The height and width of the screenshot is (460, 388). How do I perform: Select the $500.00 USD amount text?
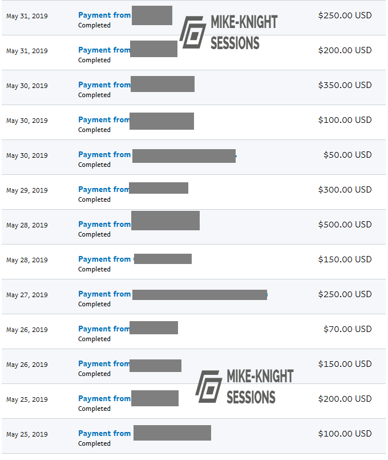coord(345,225)
